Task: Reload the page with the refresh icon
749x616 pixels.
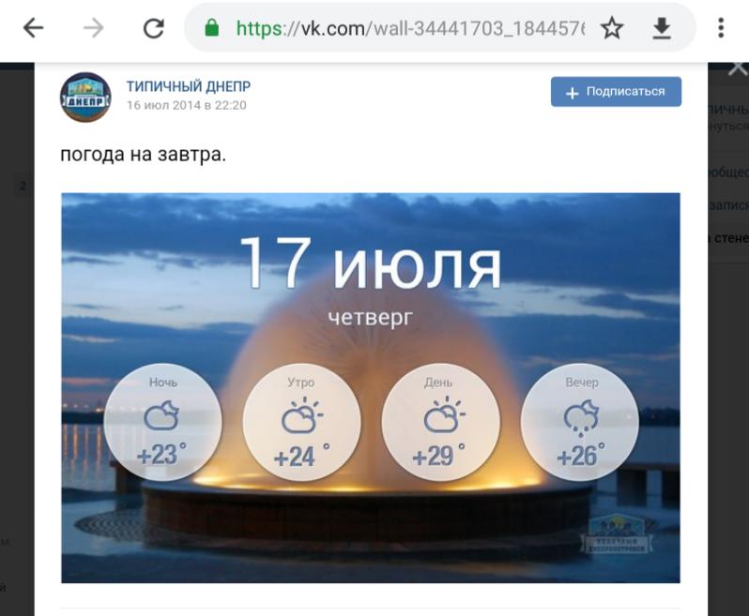Action: (154, 28)
